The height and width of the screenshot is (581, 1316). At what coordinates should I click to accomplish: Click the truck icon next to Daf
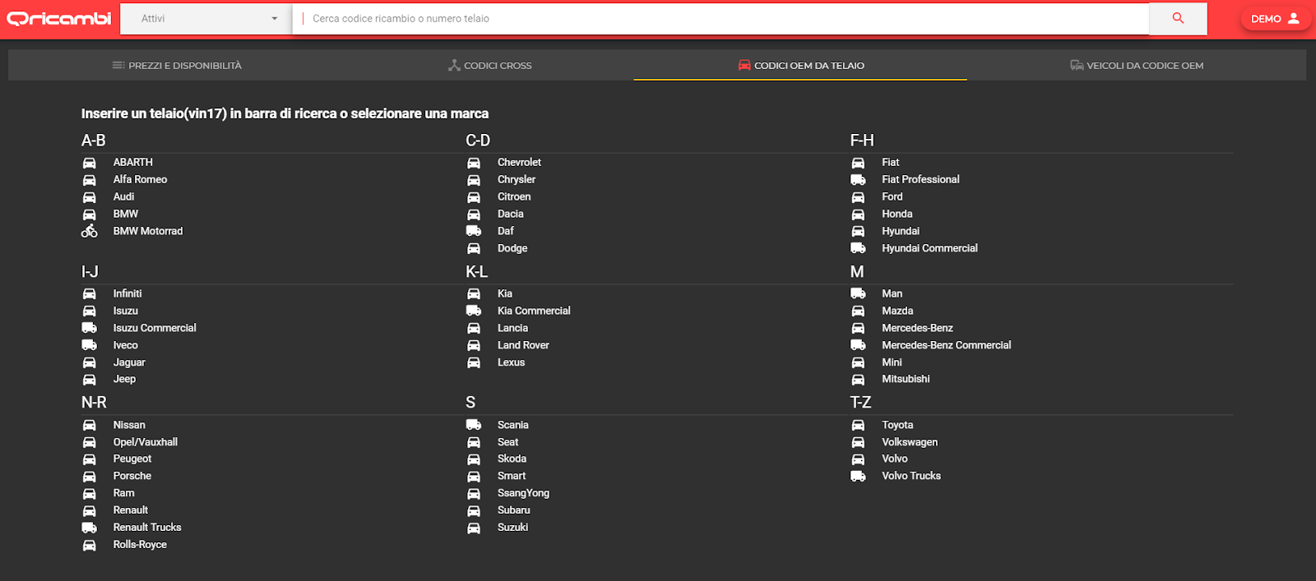pos(474,231)
